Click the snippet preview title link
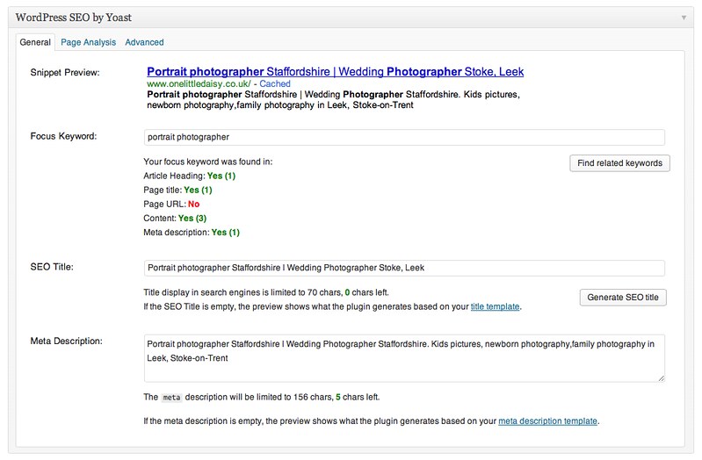This screenshot has width=702, height=460. point(335,71)
